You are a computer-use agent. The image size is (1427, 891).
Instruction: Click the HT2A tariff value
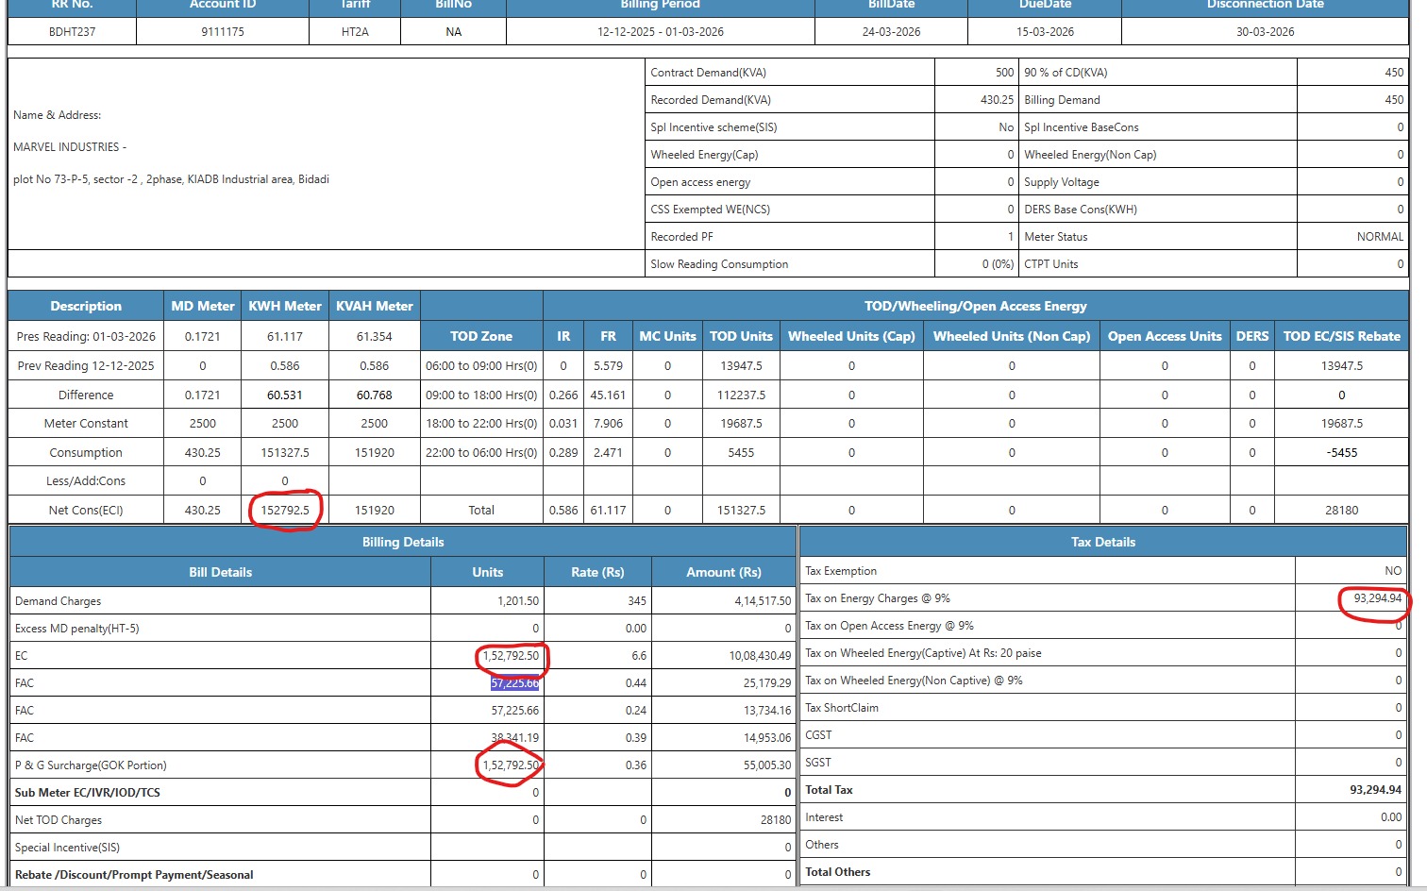coord(355,32)
